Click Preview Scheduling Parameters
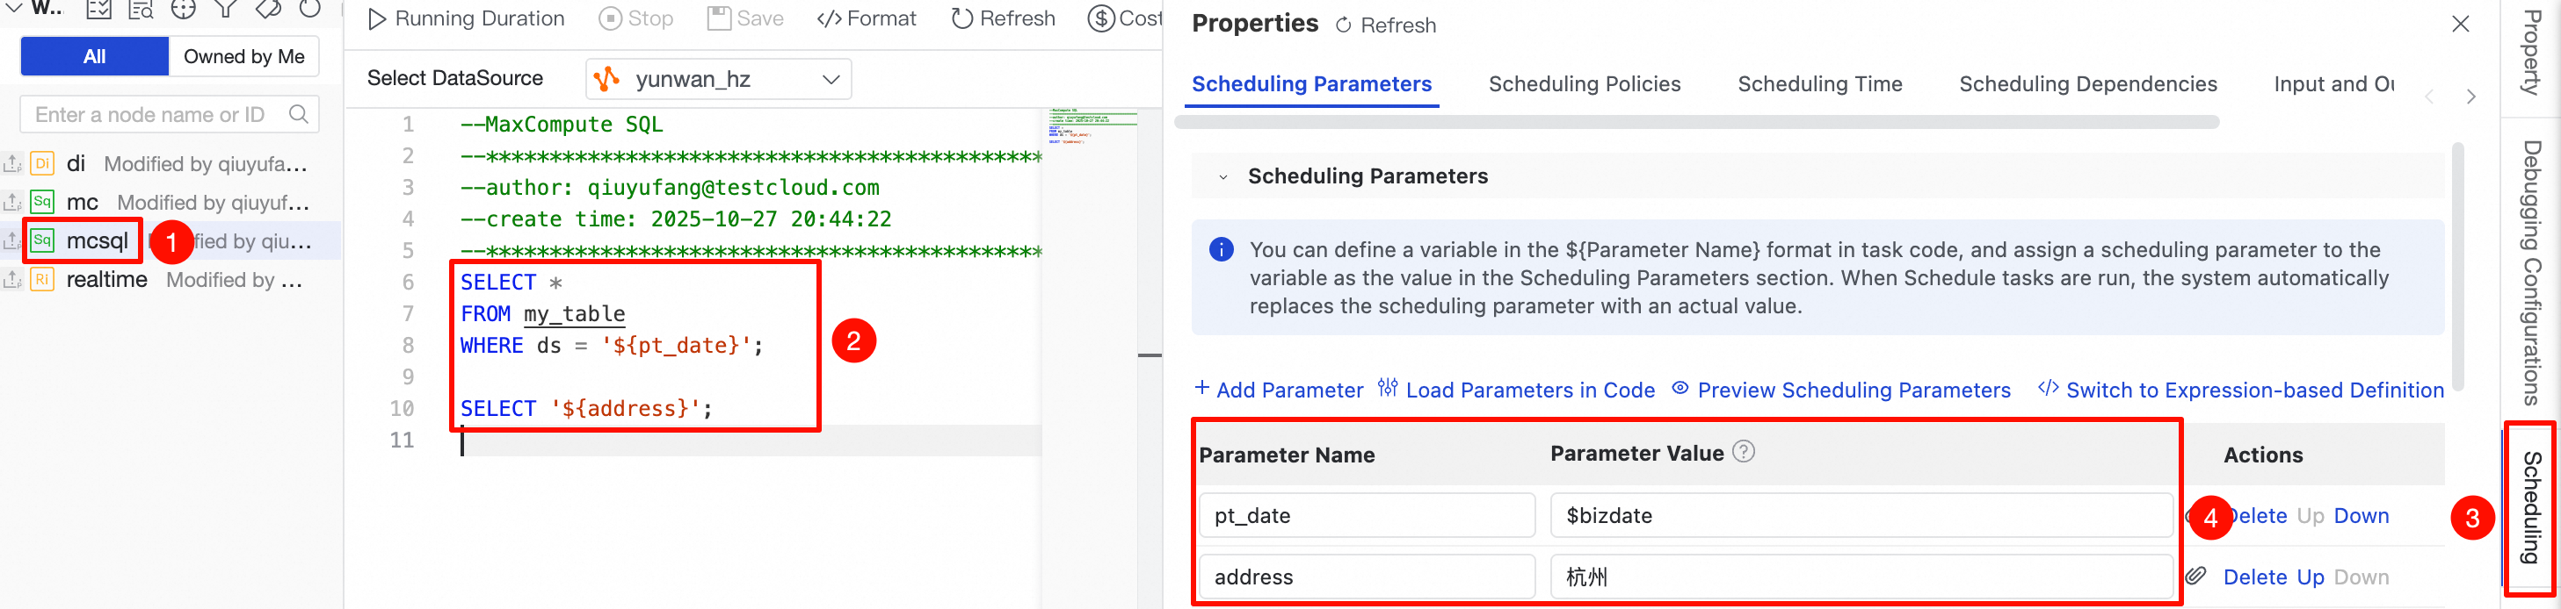2561x609 pixels. pyautogui.click(x=1841, y=390)
